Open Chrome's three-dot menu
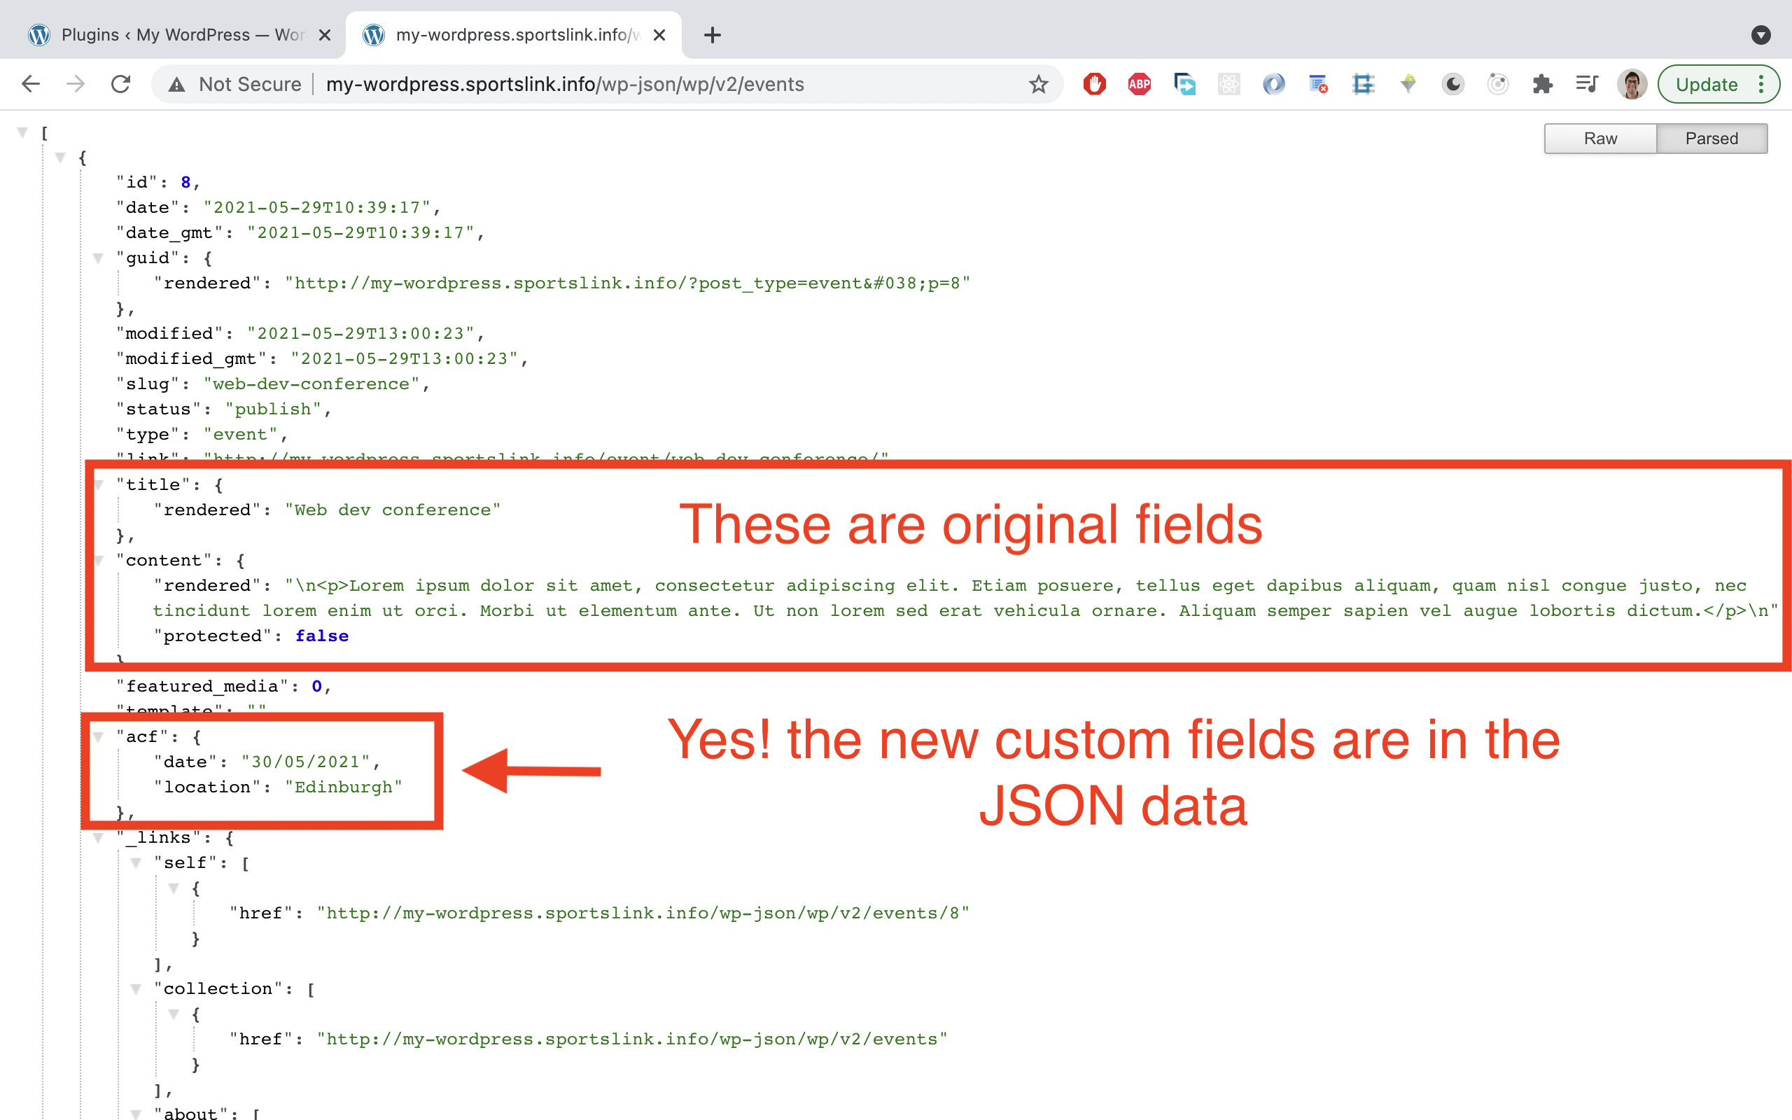 coord(1763,84)
